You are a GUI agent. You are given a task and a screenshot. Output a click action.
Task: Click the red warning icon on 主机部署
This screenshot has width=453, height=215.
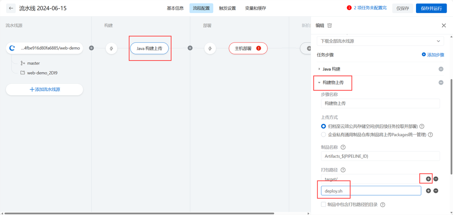click(x=258, y=48)
